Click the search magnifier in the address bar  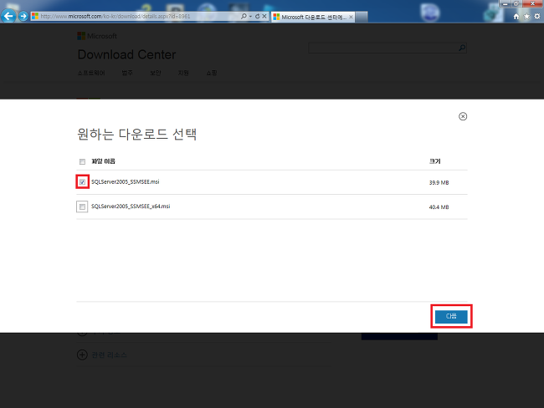(x=244, y=16)
